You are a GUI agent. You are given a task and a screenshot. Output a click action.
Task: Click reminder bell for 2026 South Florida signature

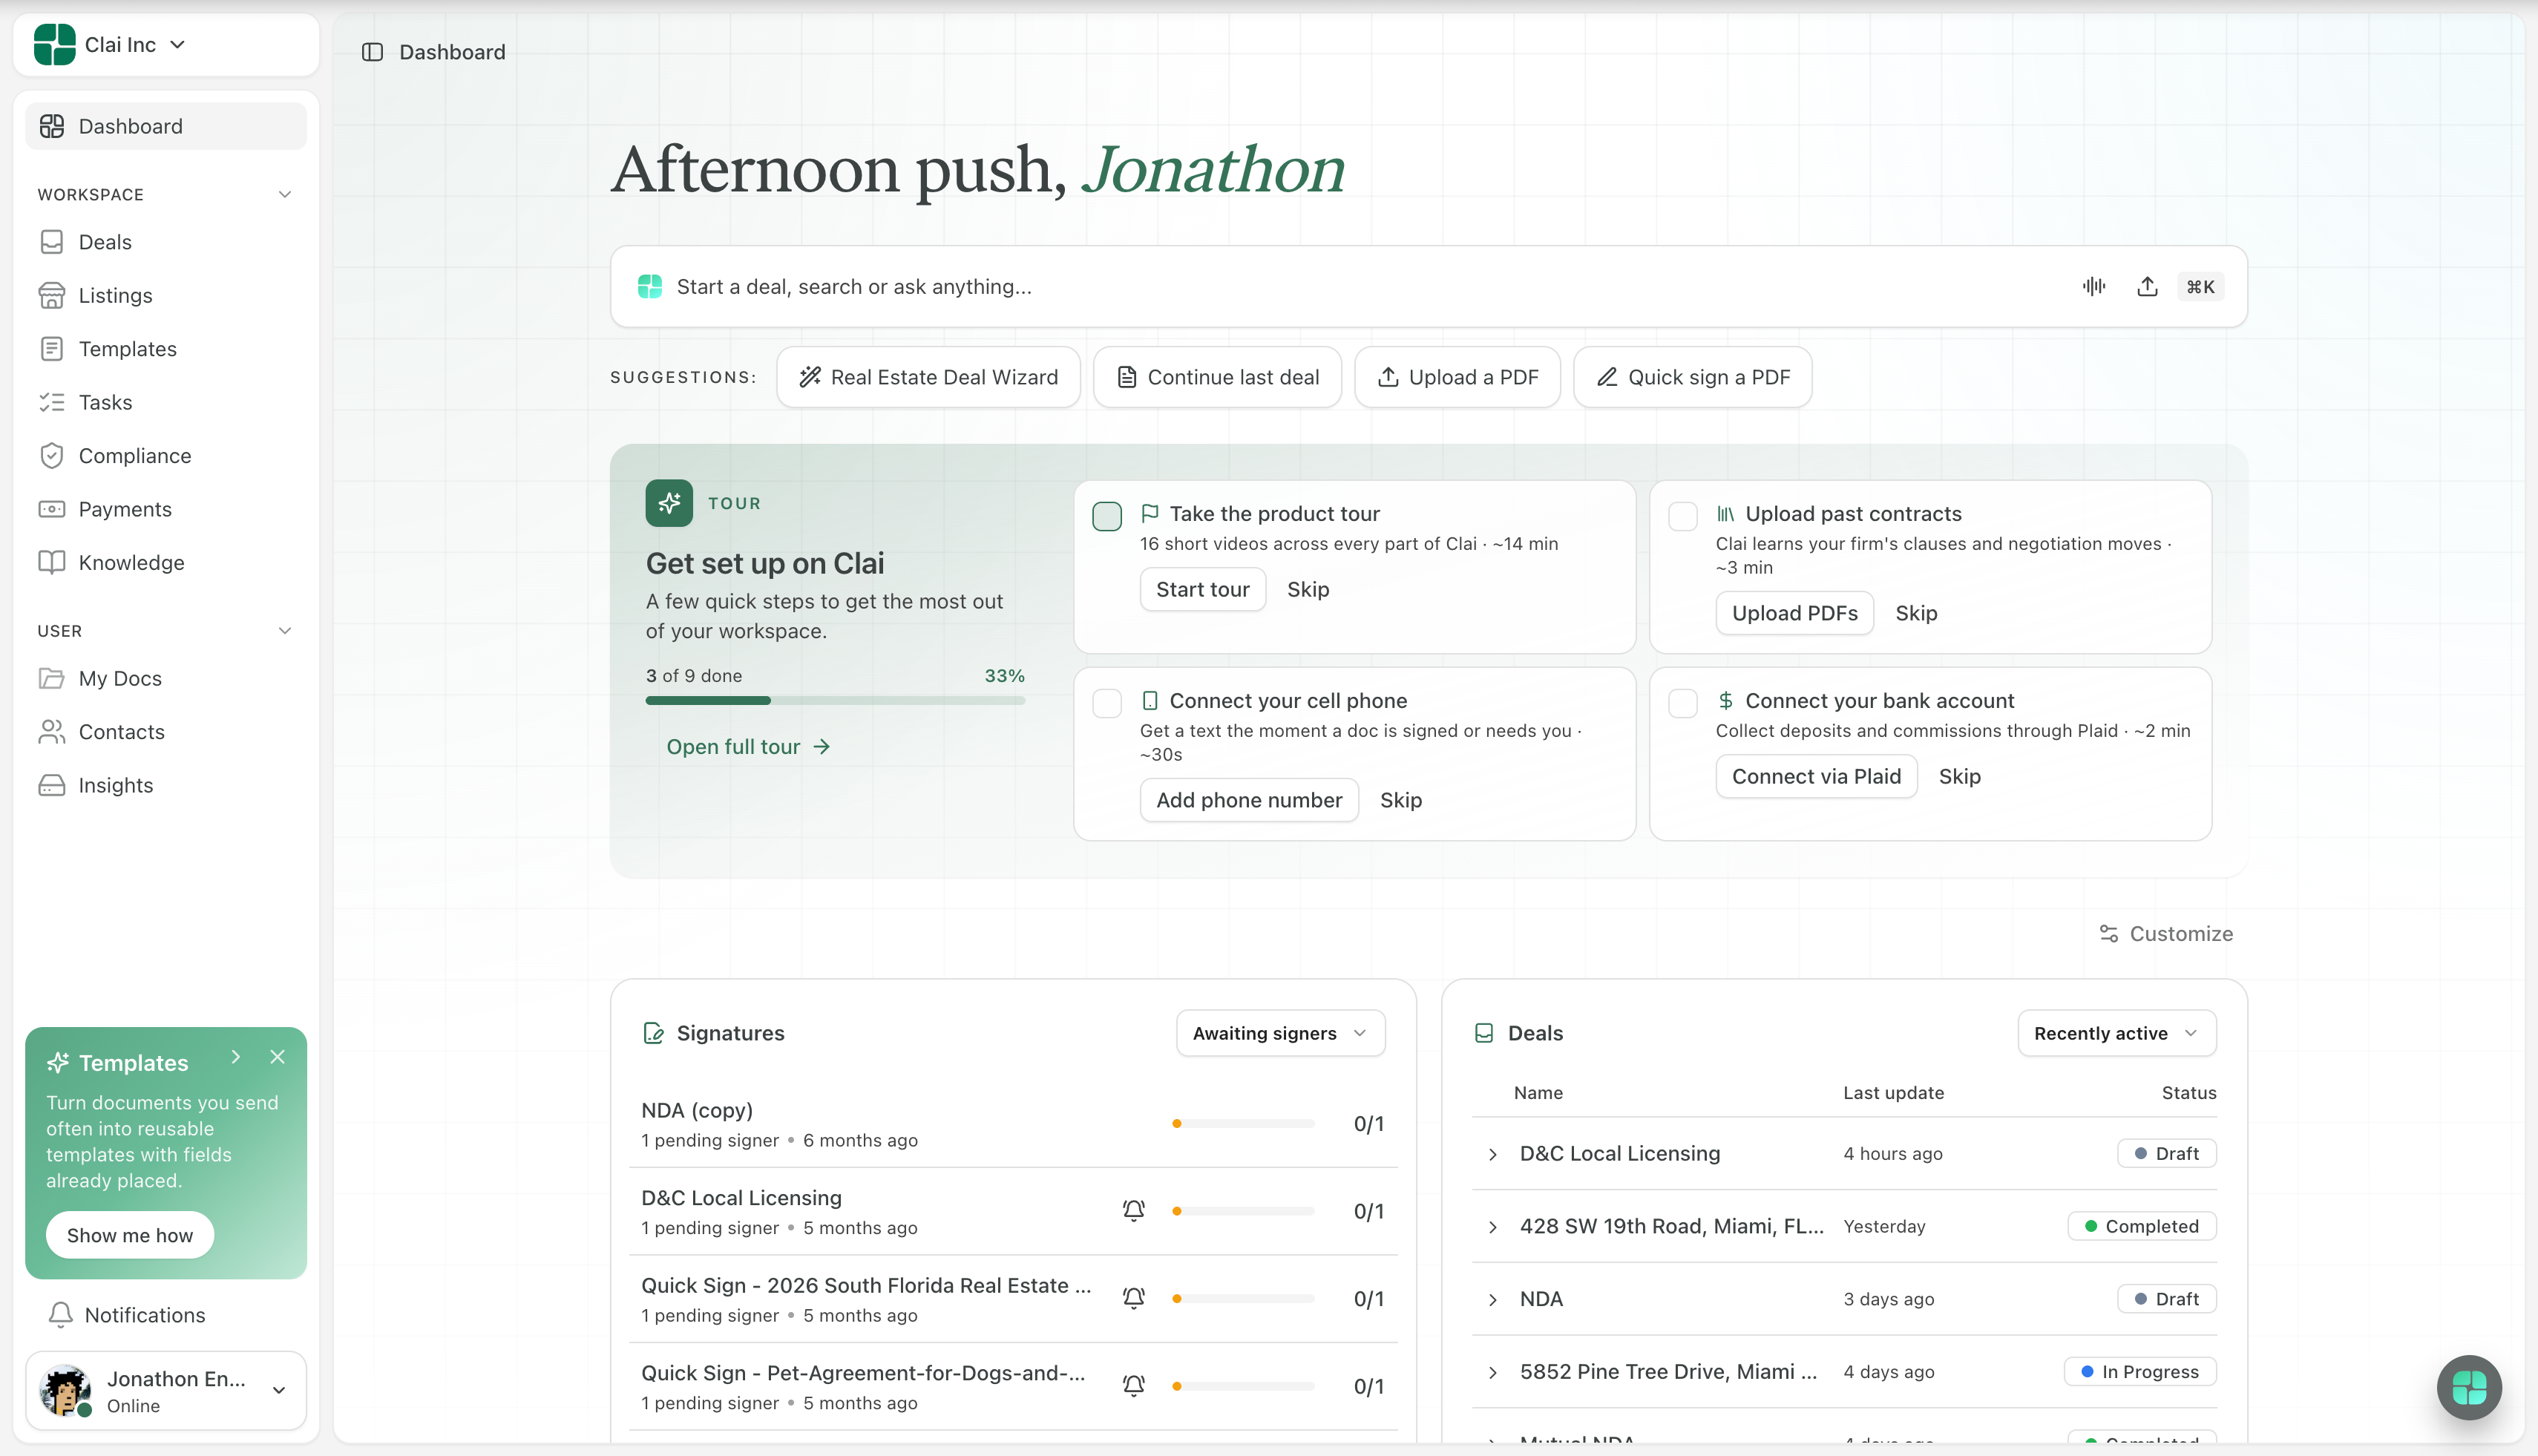coord(1133,1298)
